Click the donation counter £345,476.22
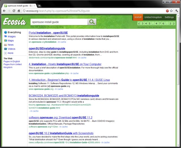This screenshot has height=148, width=181. (156, 23)
